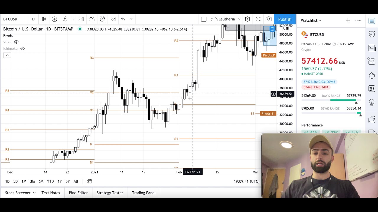Show the hidden VPVR indicator
The width and height of the screenshot is (378, 212).
[17, 42]
